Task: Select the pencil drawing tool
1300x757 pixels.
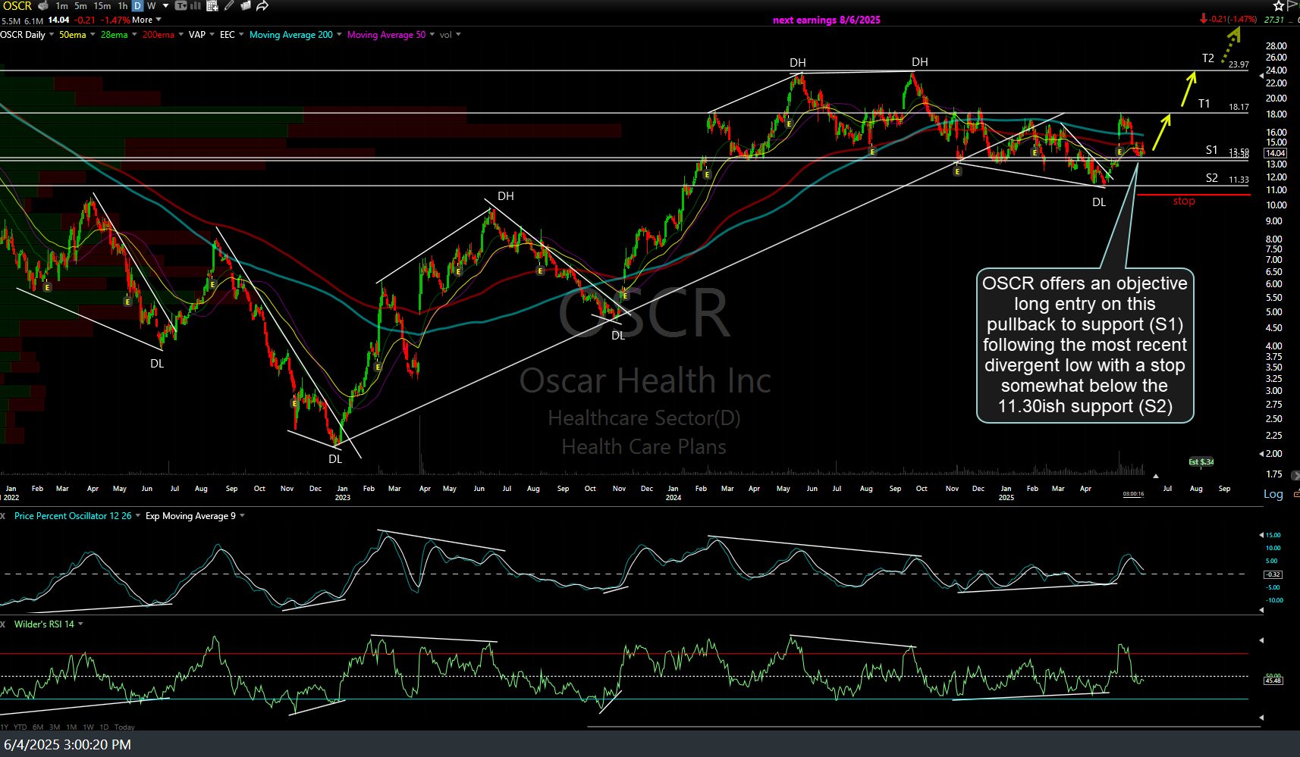Action: pos(229,6)
